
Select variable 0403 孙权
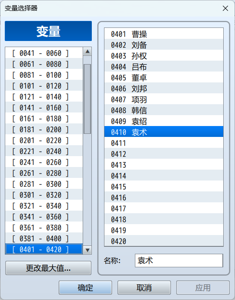coord(164,56)
